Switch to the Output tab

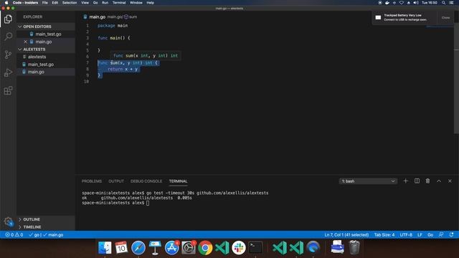(116, 181)
